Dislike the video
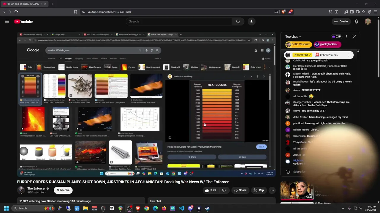This screenshot has height=213, width=380. [224, 190]
